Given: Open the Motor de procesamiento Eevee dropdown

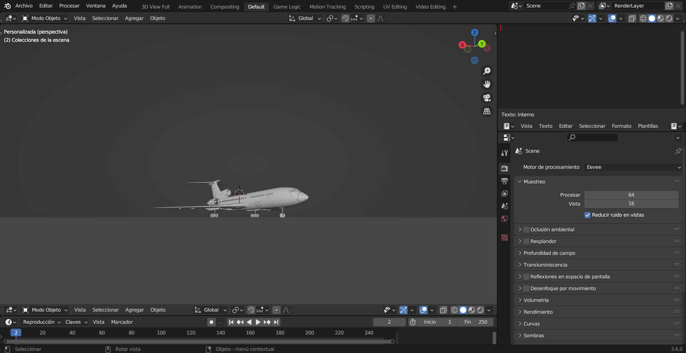Looking at the screenshot, I should 633,167.
